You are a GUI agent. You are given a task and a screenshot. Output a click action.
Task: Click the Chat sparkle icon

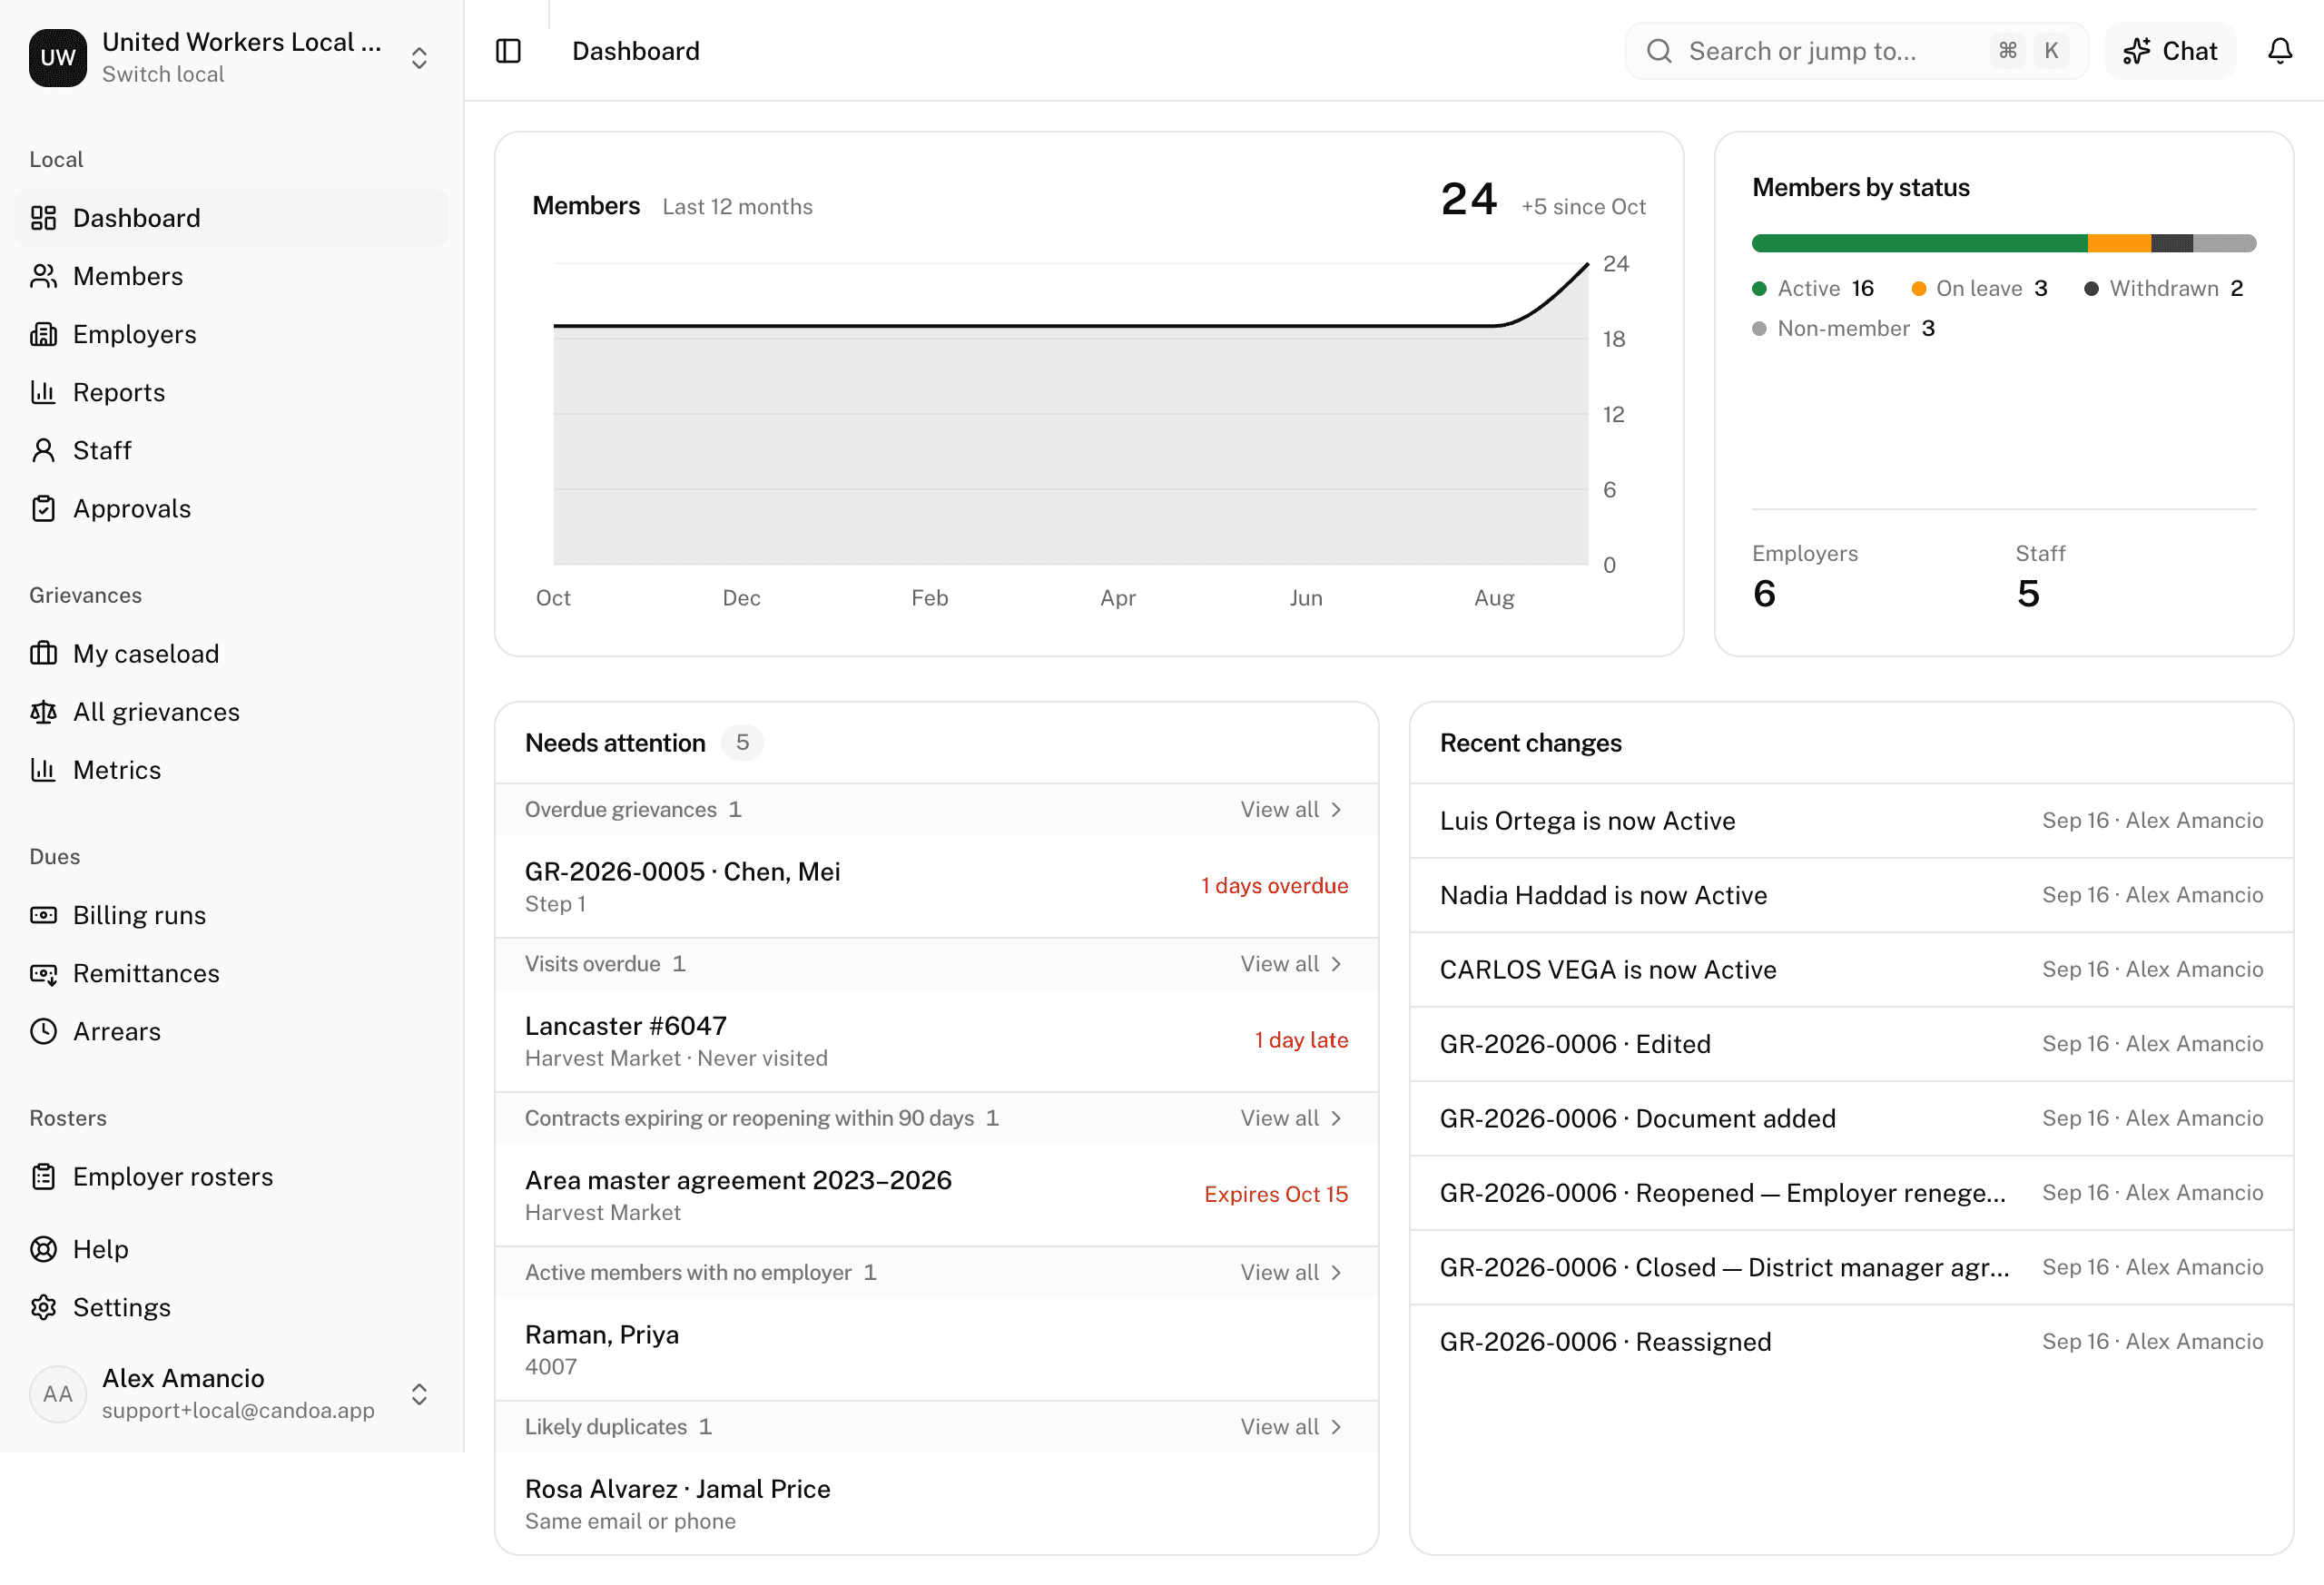pos(2136,51)
